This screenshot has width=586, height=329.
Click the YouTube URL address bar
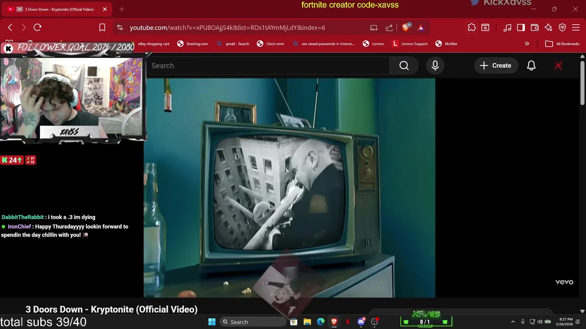click(228, 27)
